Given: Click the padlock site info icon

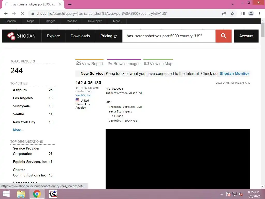Looking at the screenshot, I should point(33,13).
